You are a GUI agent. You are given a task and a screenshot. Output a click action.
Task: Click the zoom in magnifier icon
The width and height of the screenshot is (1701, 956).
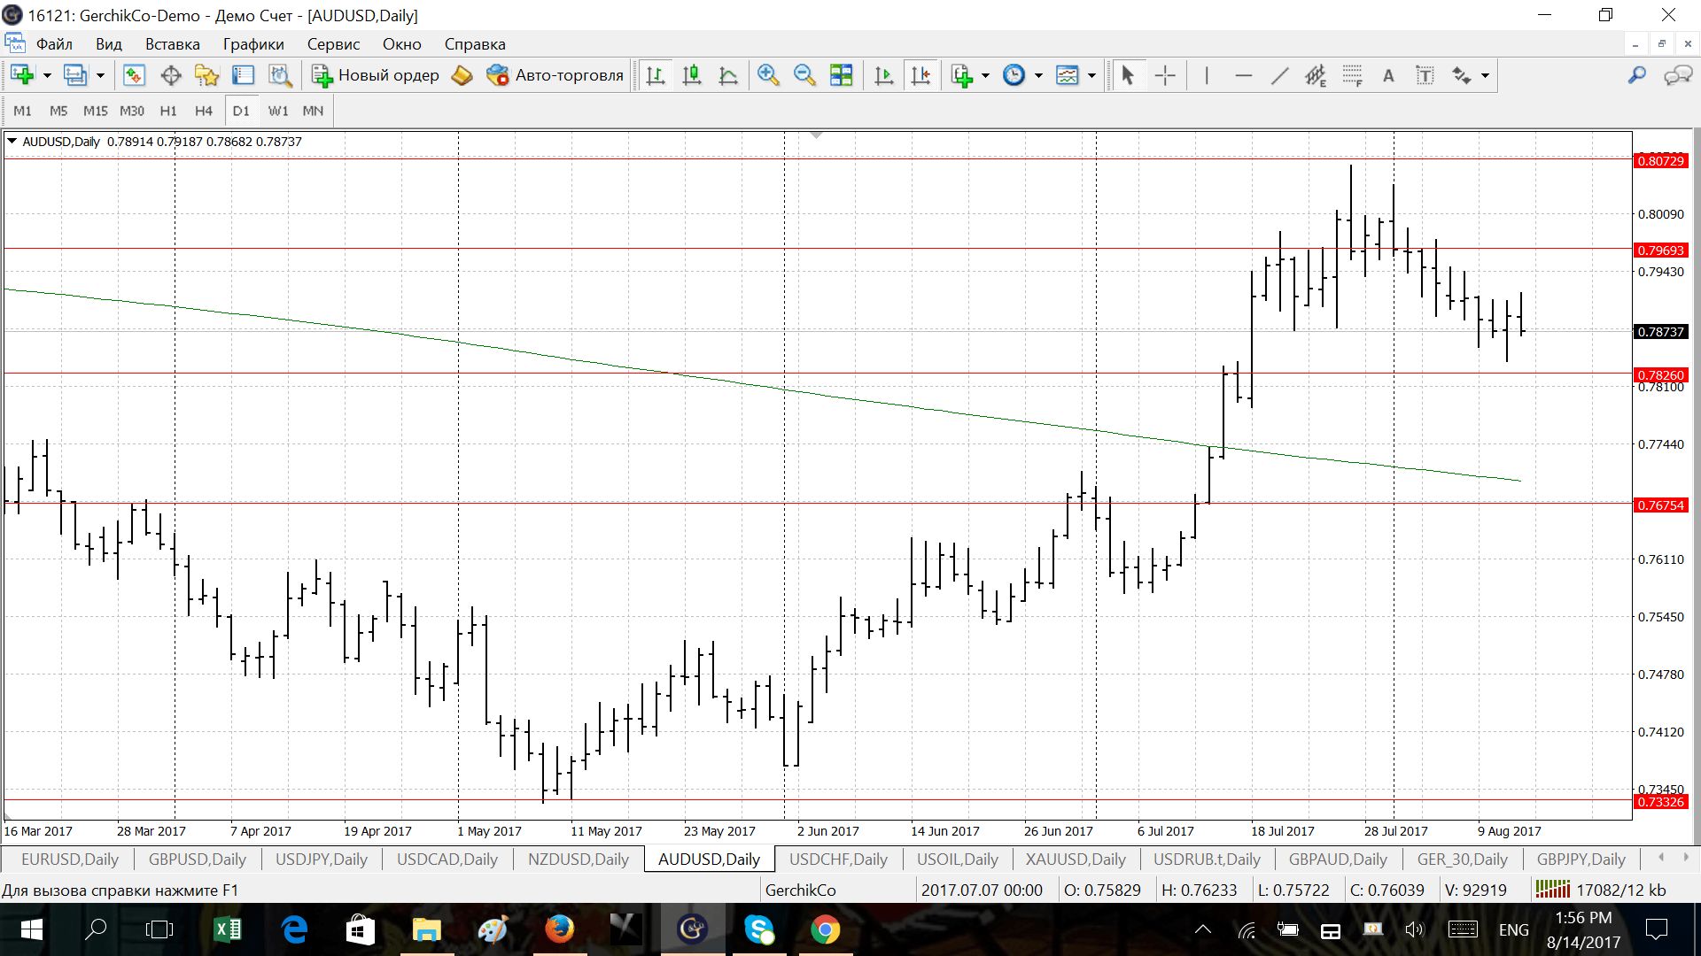coord(768,75)
